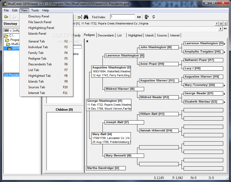The width and height of the screenshot is (231, 182).
Task: Click Mildred Warner [I6] pedigree box
Action: coord(124,89)
